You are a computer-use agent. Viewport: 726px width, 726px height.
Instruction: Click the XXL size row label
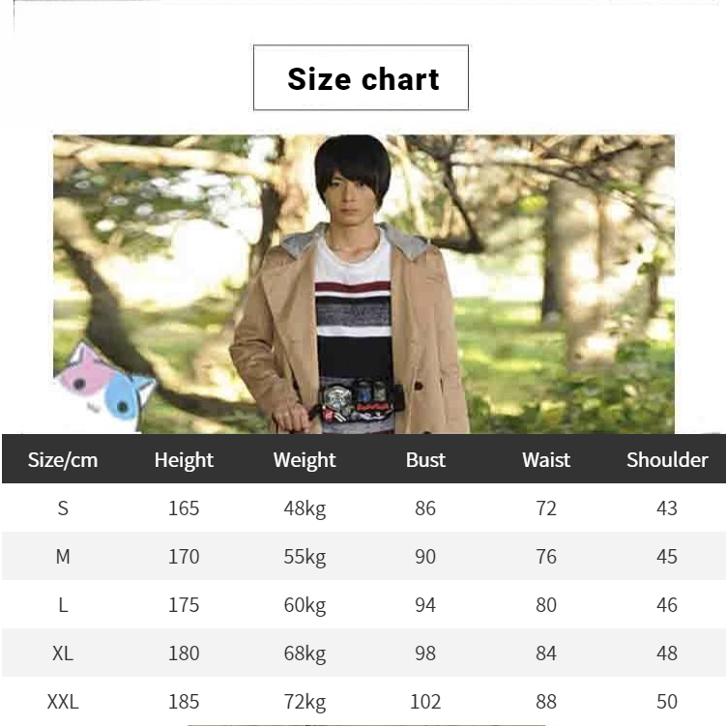[63, 702]
